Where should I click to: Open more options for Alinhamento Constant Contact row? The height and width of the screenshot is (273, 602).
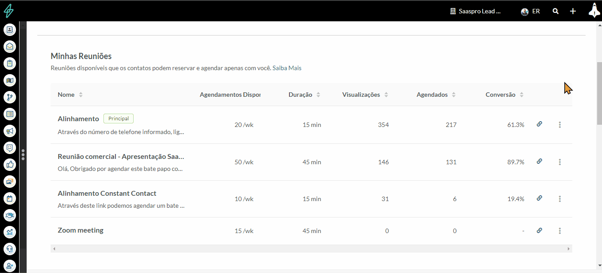(x=560, y=199)
